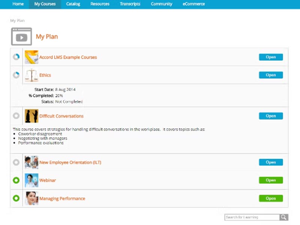Click progress ring beside Accord LMS Example Courses

tap(16, 57)
